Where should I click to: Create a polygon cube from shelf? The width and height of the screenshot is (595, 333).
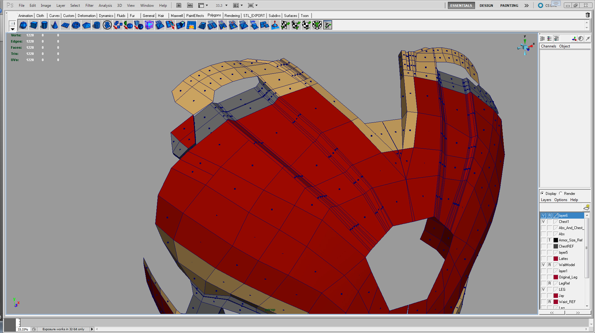tap(34, 25)
